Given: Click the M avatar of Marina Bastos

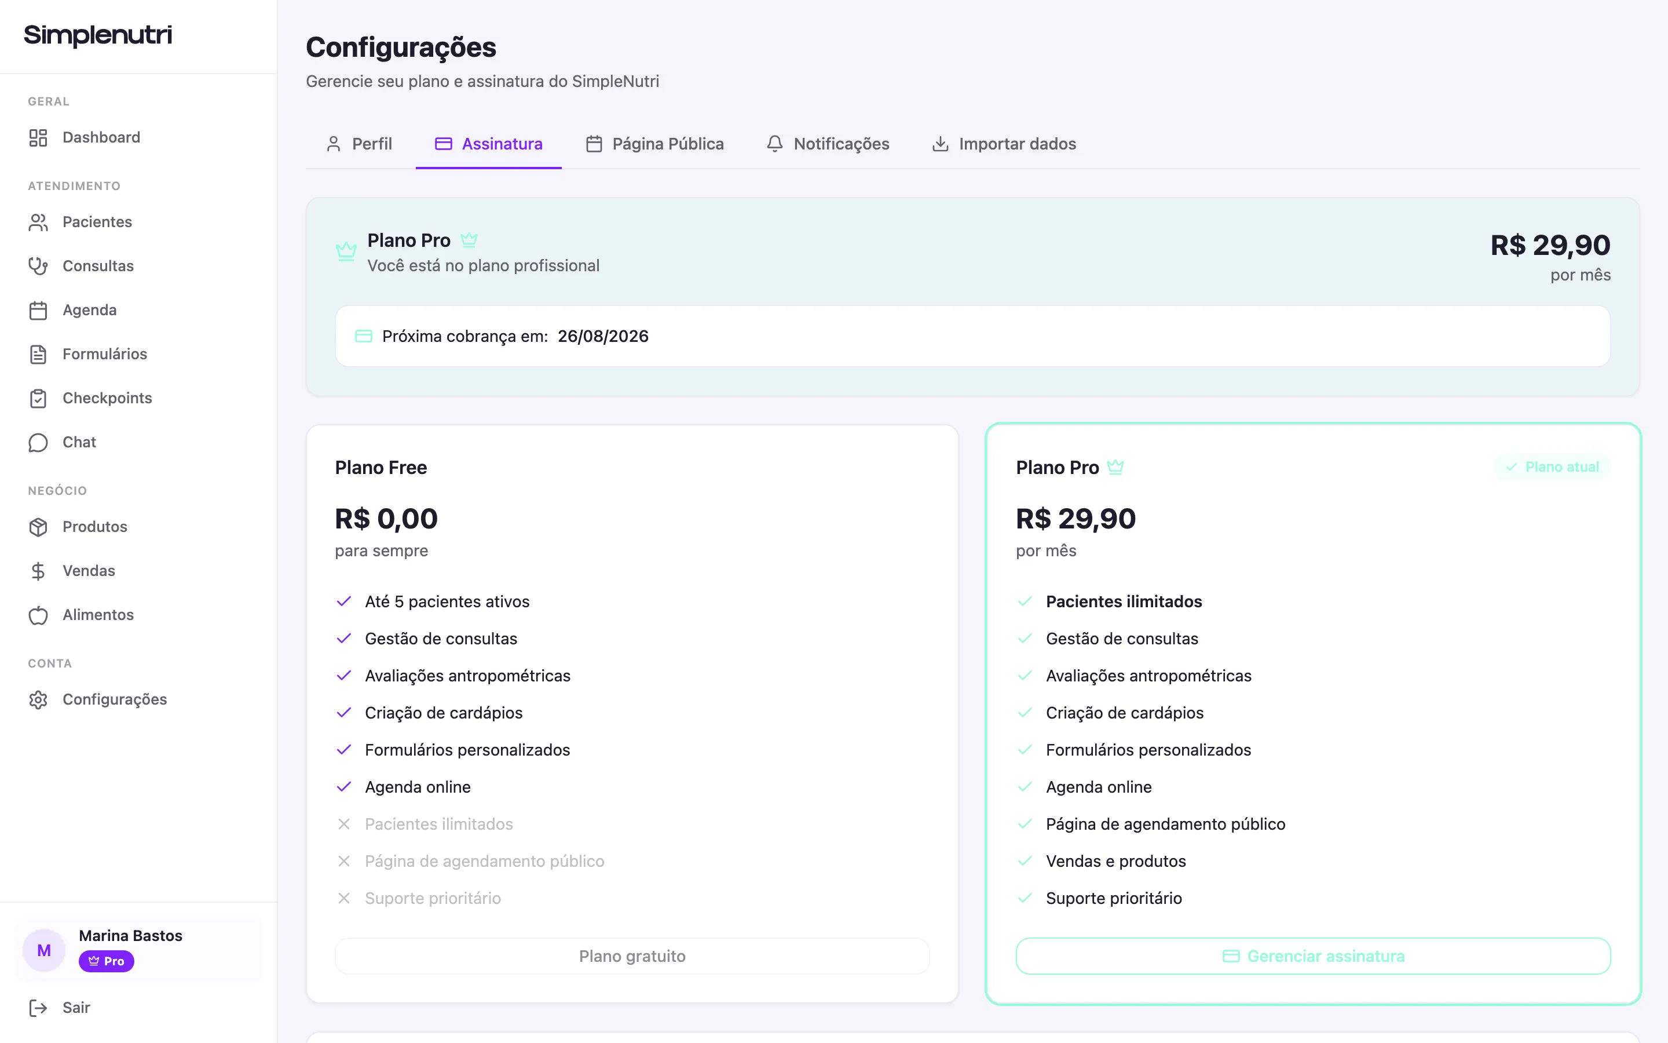Looking at the screenshot, I should click(44, 950).
